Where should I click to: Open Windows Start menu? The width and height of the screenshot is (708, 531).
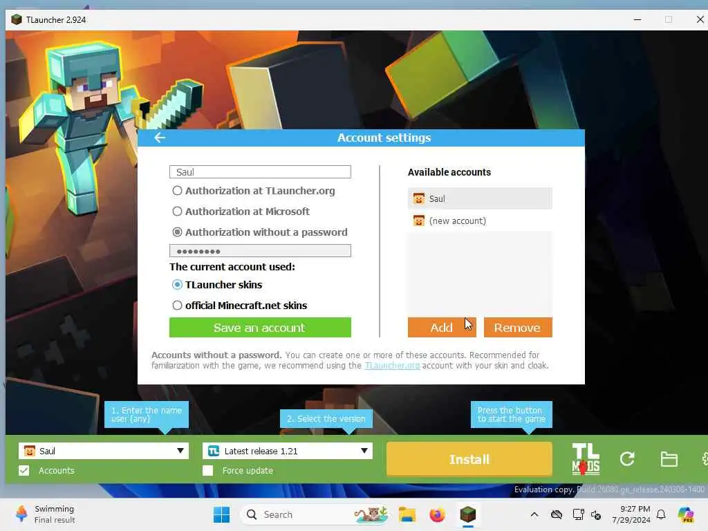point(221,514)
